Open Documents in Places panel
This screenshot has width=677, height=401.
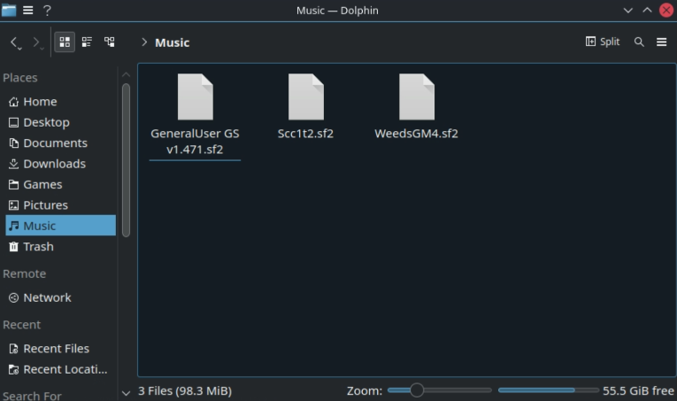pyautogui.click(x=60, y=143)
